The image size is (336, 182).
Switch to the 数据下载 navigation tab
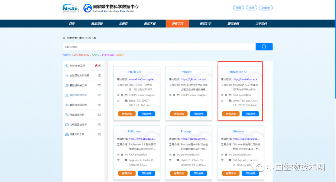[150, 23]
